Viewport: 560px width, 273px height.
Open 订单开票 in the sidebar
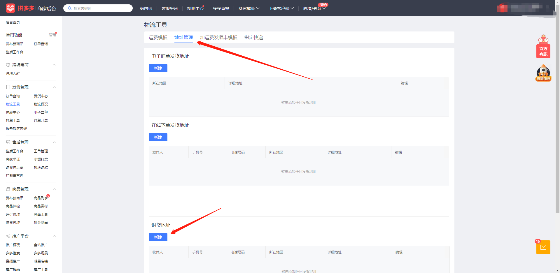click(41, 121)
